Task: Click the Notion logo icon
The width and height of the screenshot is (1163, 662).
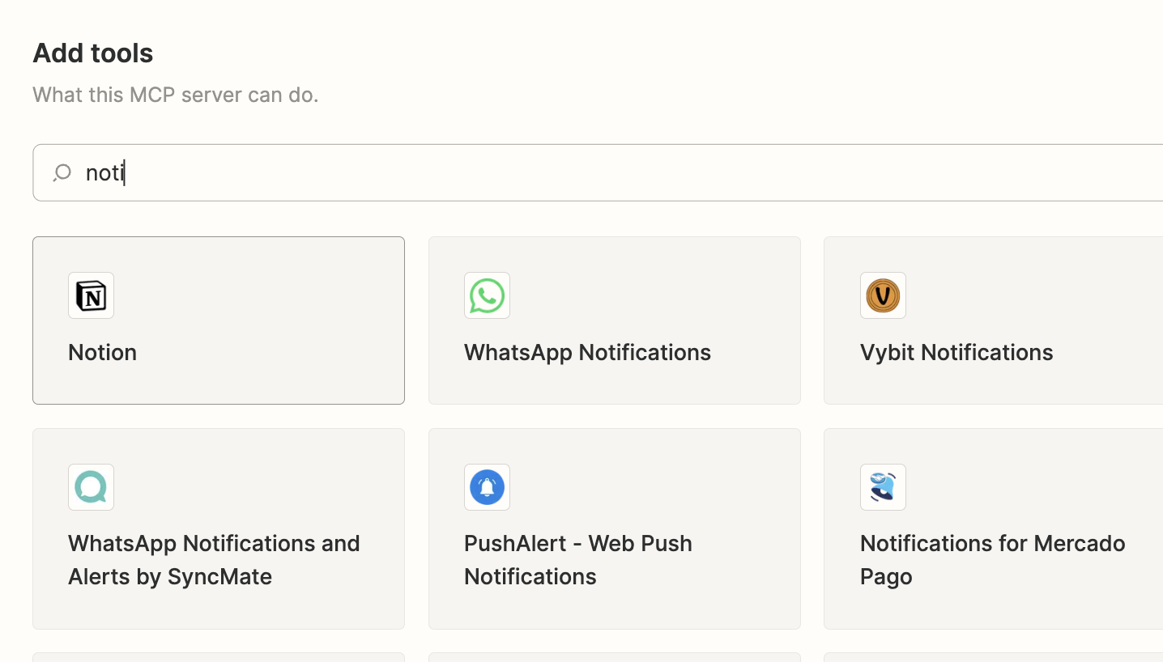Action: tap(91, 295)
